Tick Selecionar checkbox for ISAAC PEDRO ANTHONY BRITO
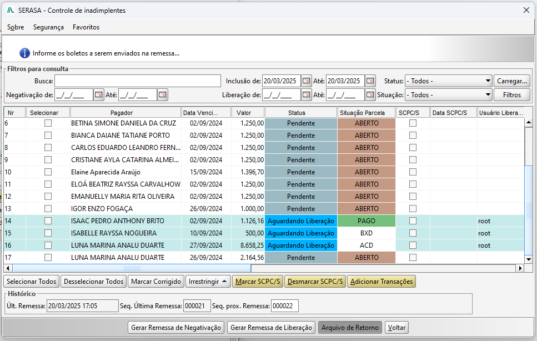537x341 pixels. [x=48, y=221]
